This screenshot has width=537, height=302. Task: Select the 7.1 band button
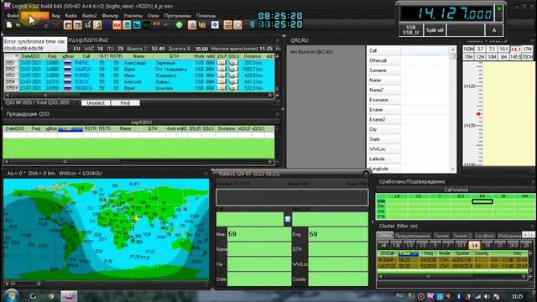[x=493, y=49]
